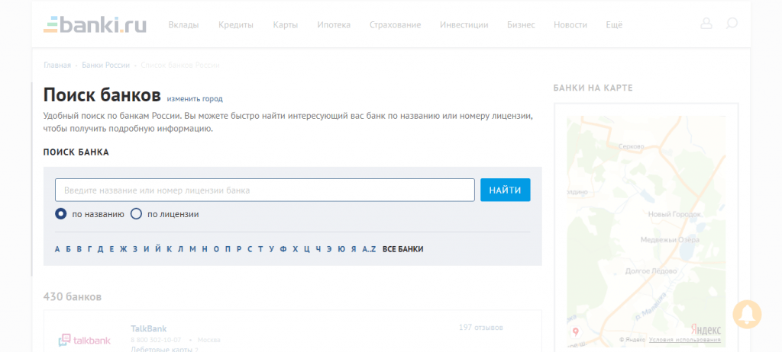
Task: Open the 'Ещё' navigation menu
Action: click(x=614, y=25)
